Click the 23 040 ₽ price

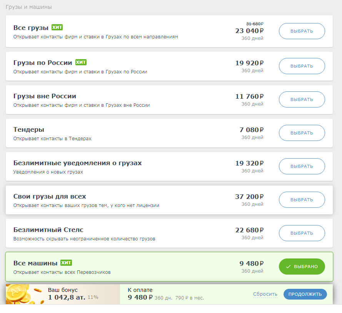coord(249,31)
